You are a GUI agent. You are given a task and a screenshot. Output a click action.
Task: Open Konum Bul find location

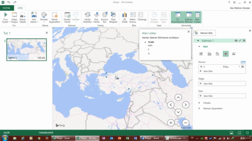105,17
